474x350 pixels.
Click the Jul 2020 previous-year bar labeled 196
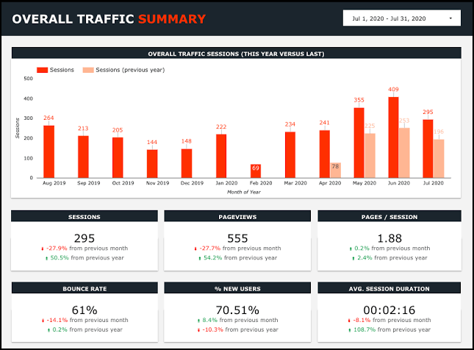coord(439,159)
